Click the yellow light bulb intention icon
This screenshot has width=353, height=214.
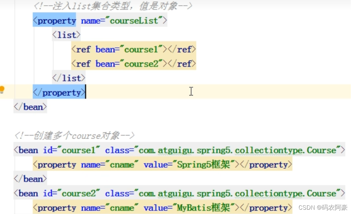(2, 90)
